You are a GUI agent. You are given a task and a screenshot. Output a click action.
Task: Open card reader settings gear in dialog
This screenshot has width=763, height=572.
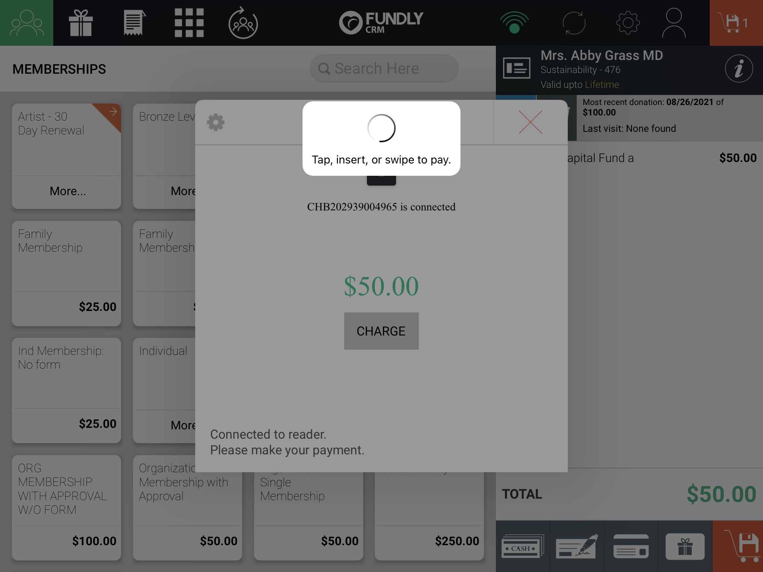[216, 123]
